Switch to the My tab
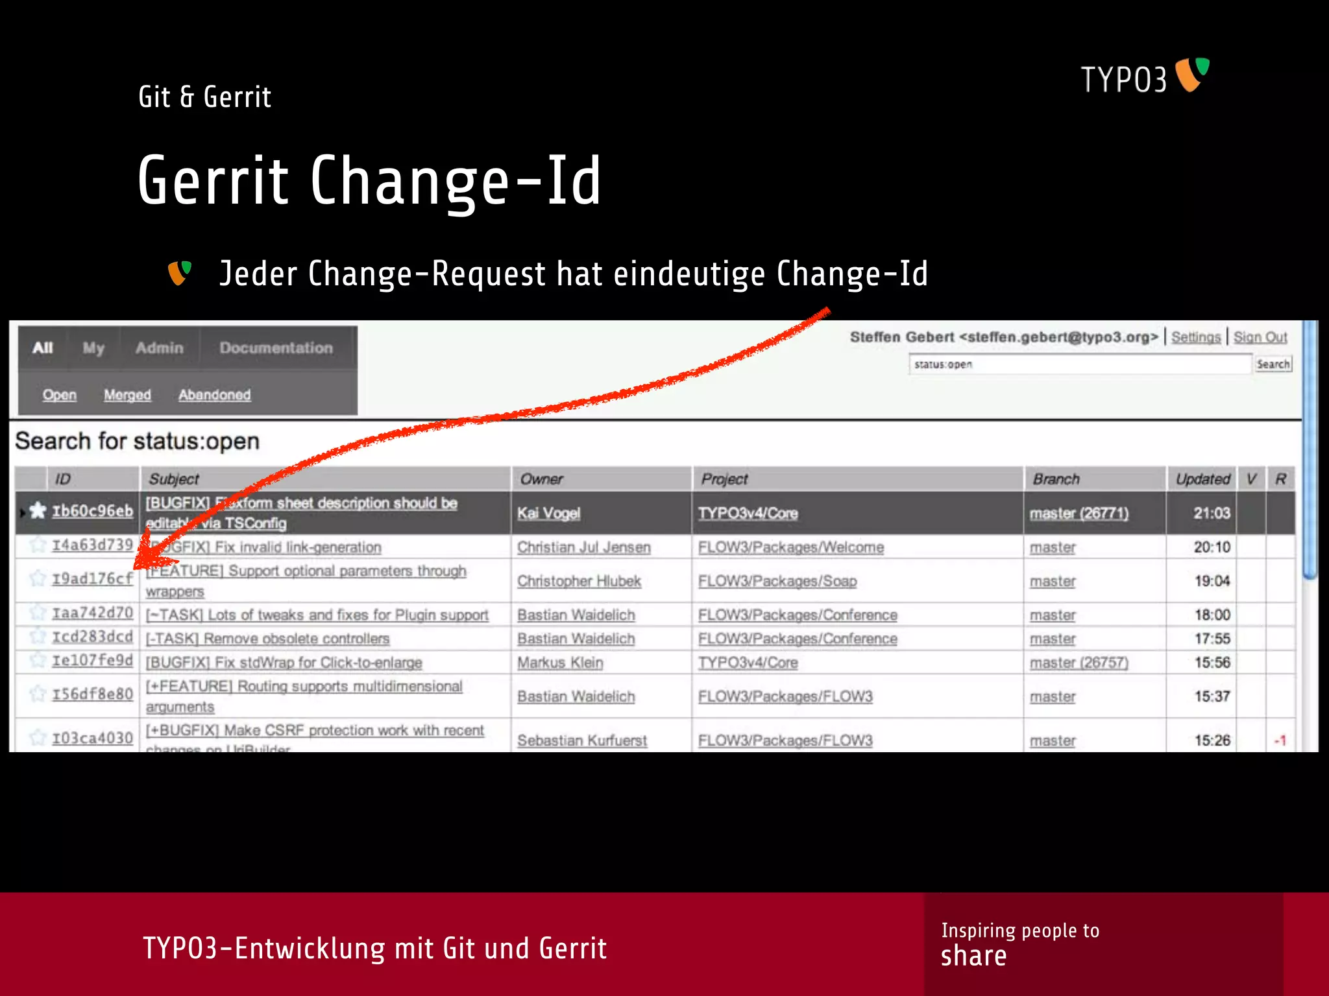 (x=93, y=348)
